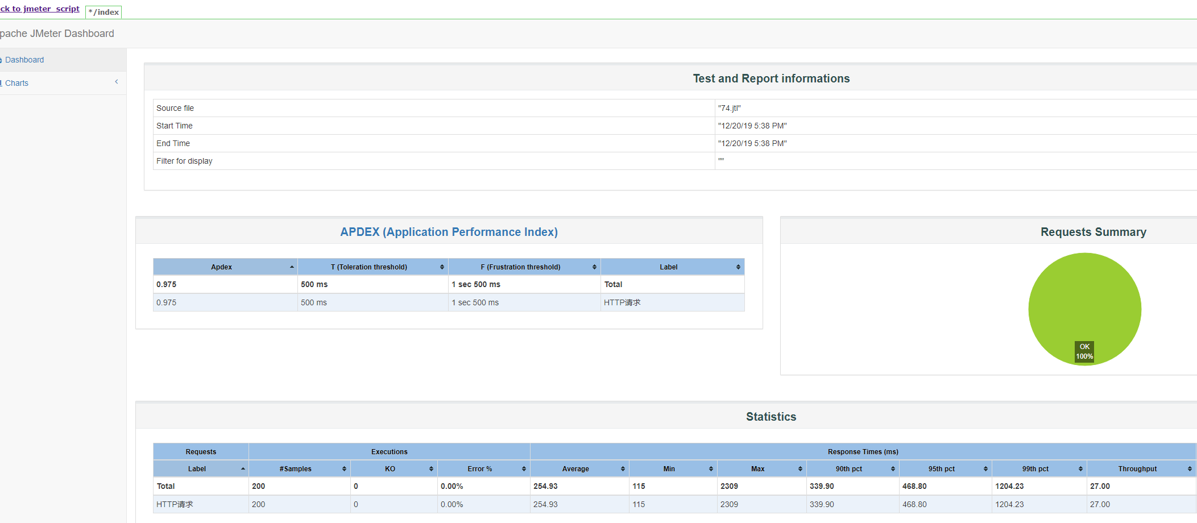Screen dimensions: 1197x523
Task: Sort Statistics by 99th pct column
Action: click(x=1039, y=468)
